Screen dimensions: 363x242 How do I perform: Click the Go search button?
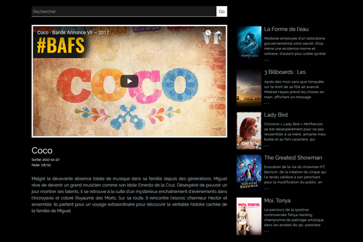pyautogui.click(x=222, y=11)
